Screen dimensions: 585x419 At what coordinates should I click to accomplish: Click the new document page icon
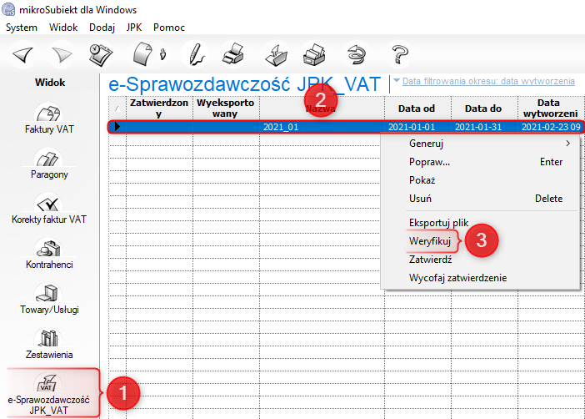tap(142, 54)
